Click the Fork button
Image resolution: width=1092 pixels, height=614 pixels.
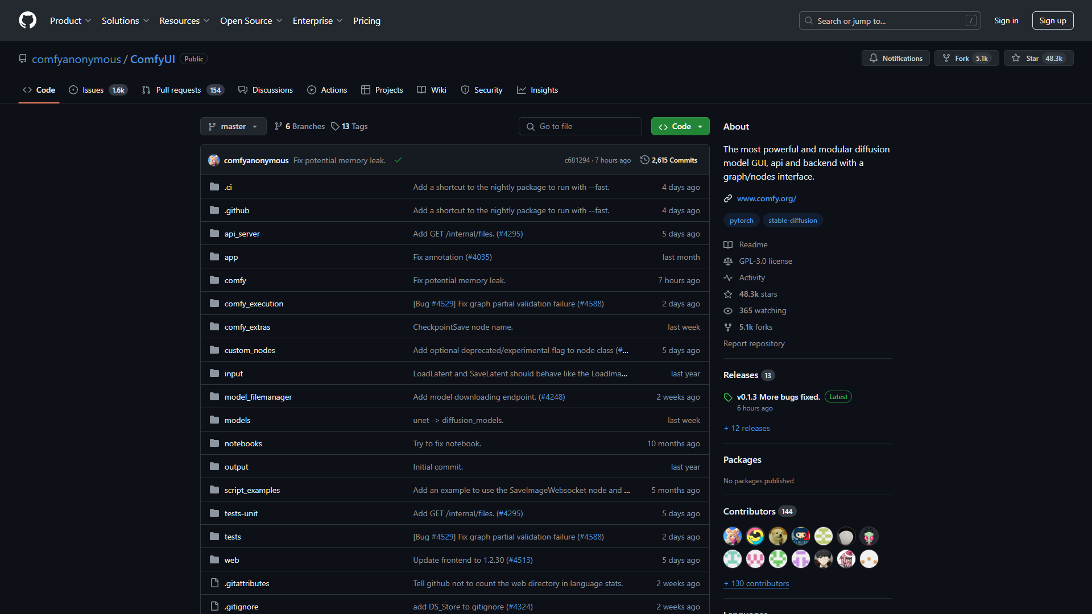pos(966,58)
